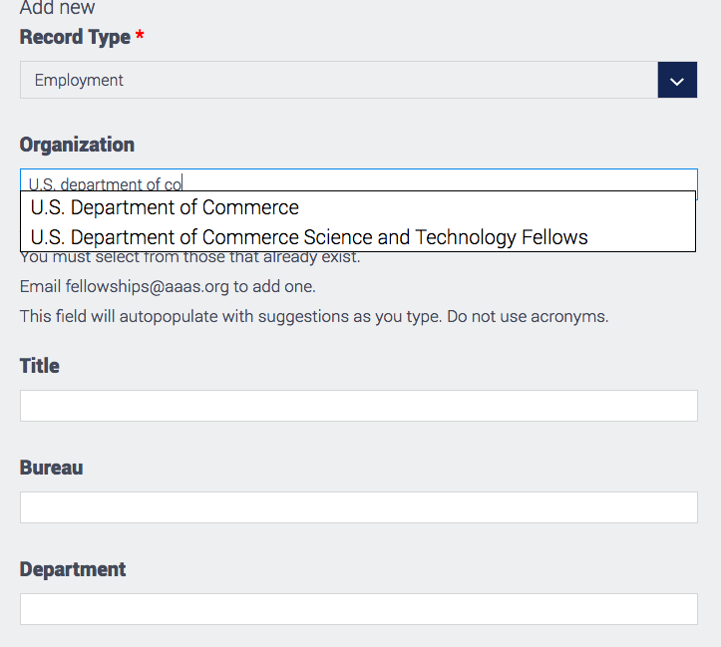The width and height of the screenshot is (721, 647).
Task: Click the dark blue chevron dropdown arrow
Action: (677, 81)
